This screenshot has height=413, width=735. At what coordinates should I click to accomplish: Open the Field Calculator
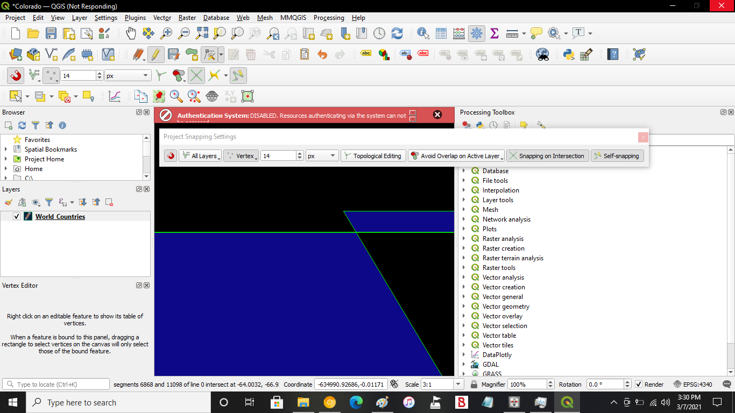click(x=459, y=33)
